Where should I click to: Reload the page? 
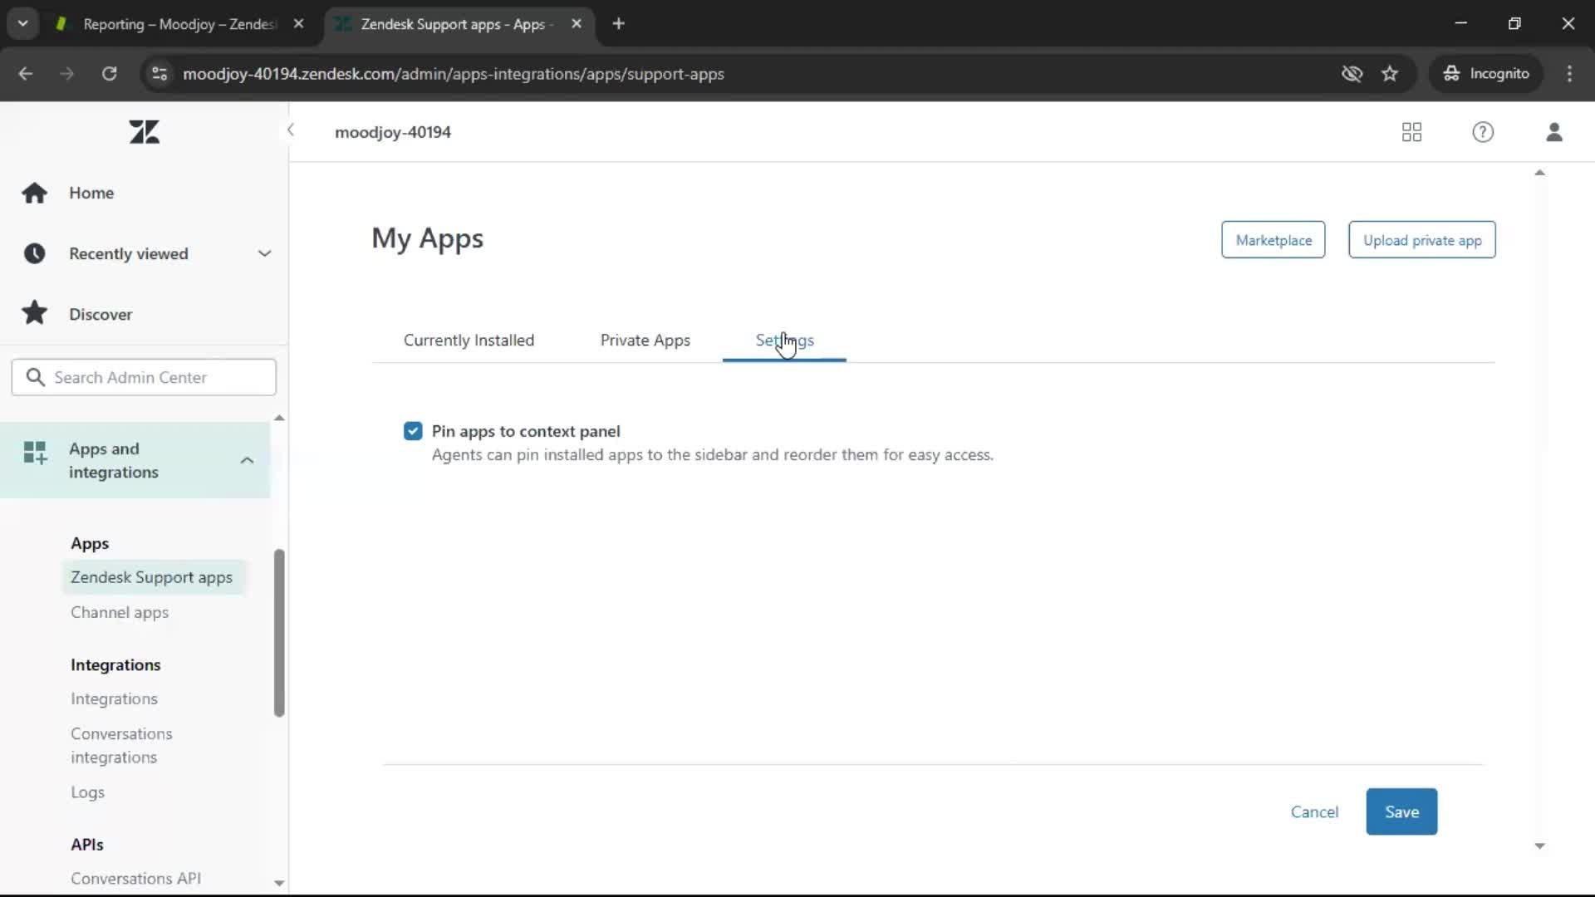109,74
